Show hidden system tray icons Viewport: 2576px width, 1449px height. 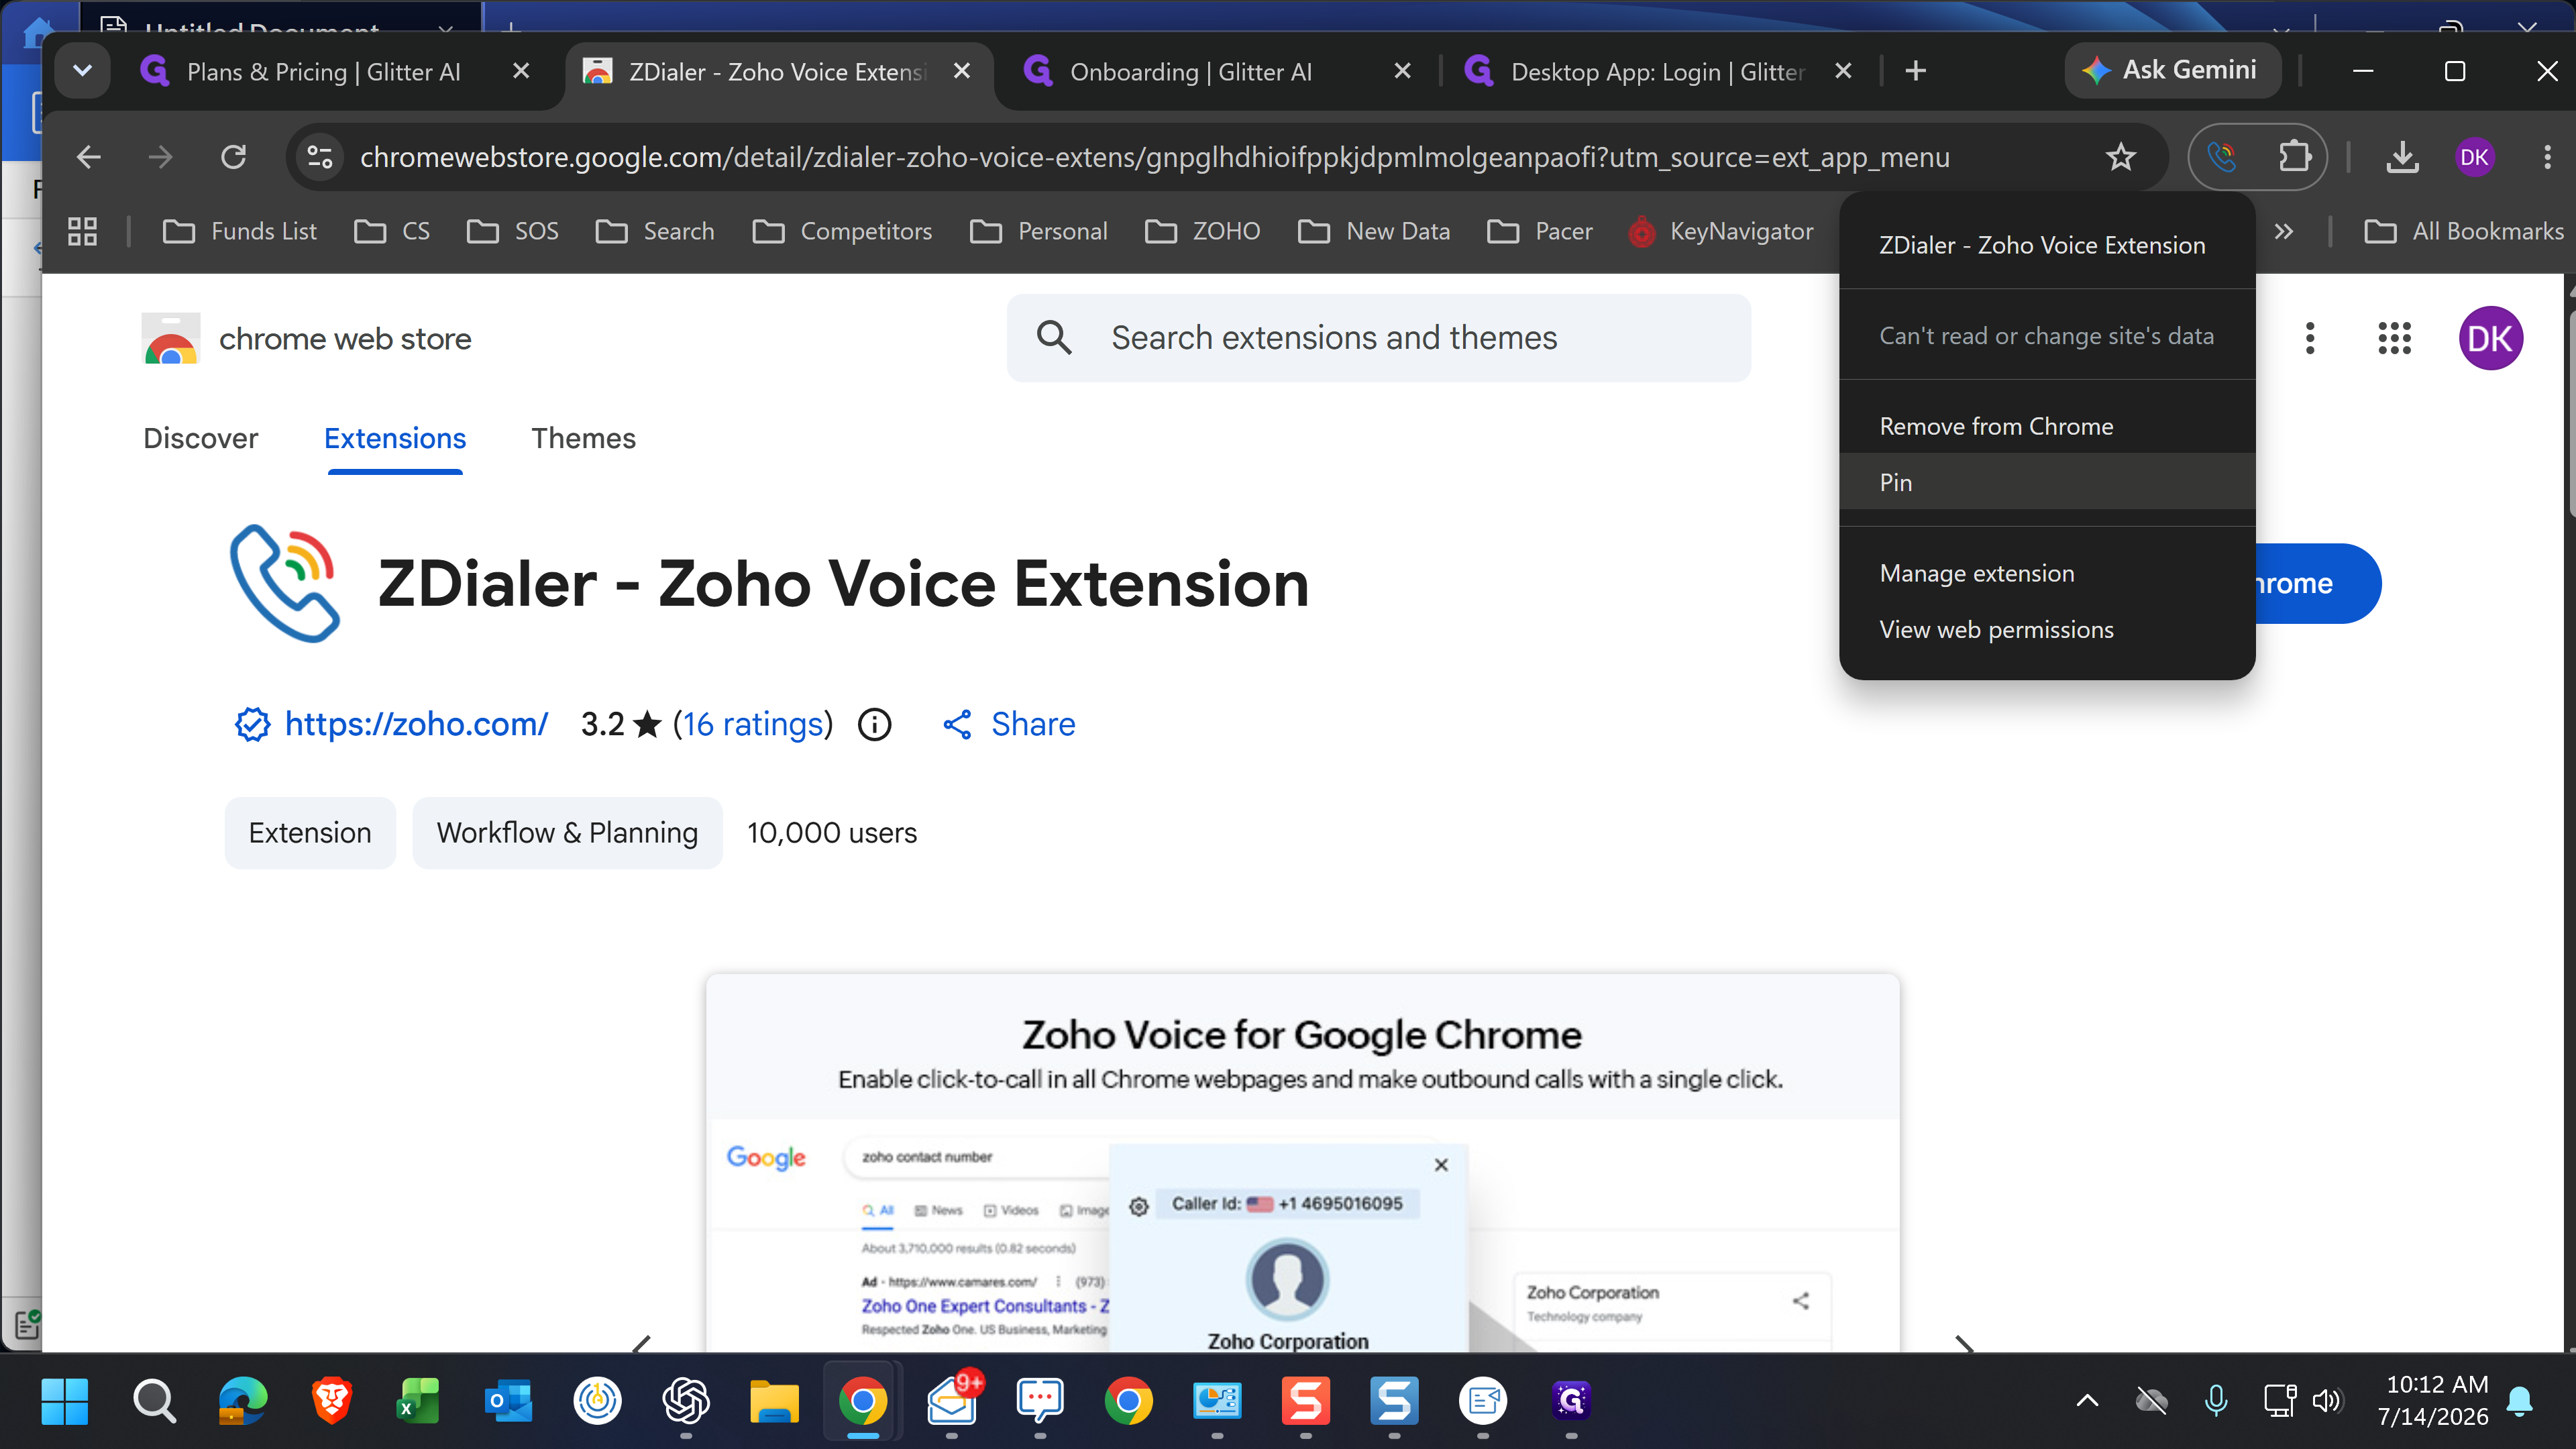(x=2087, y=1401)
